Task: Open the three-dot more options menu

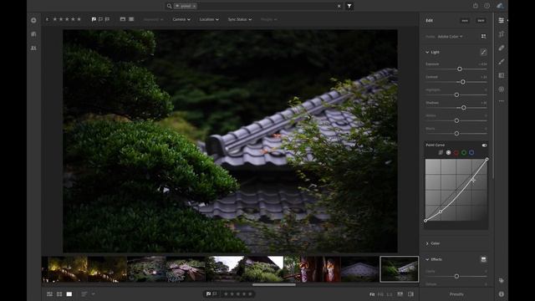Action: click(x=501, y=101)
